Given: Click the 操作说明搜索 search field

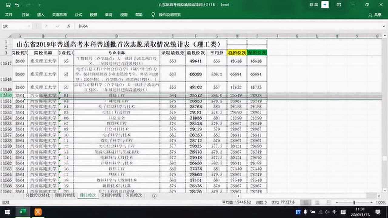Looking at the screenshot, I should [x=170, y=15].
